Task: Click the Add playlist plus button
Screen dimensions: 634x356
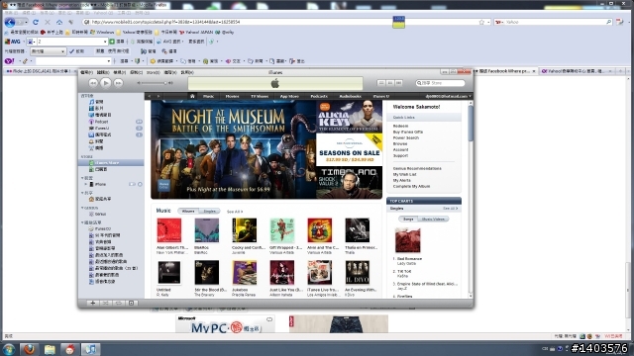Action: [x=92, y=303]
